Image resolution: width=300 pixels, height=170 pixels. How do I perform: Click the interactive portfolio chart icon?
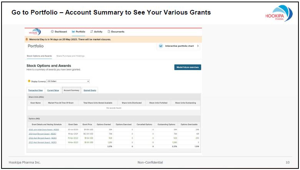pos(161,46)
